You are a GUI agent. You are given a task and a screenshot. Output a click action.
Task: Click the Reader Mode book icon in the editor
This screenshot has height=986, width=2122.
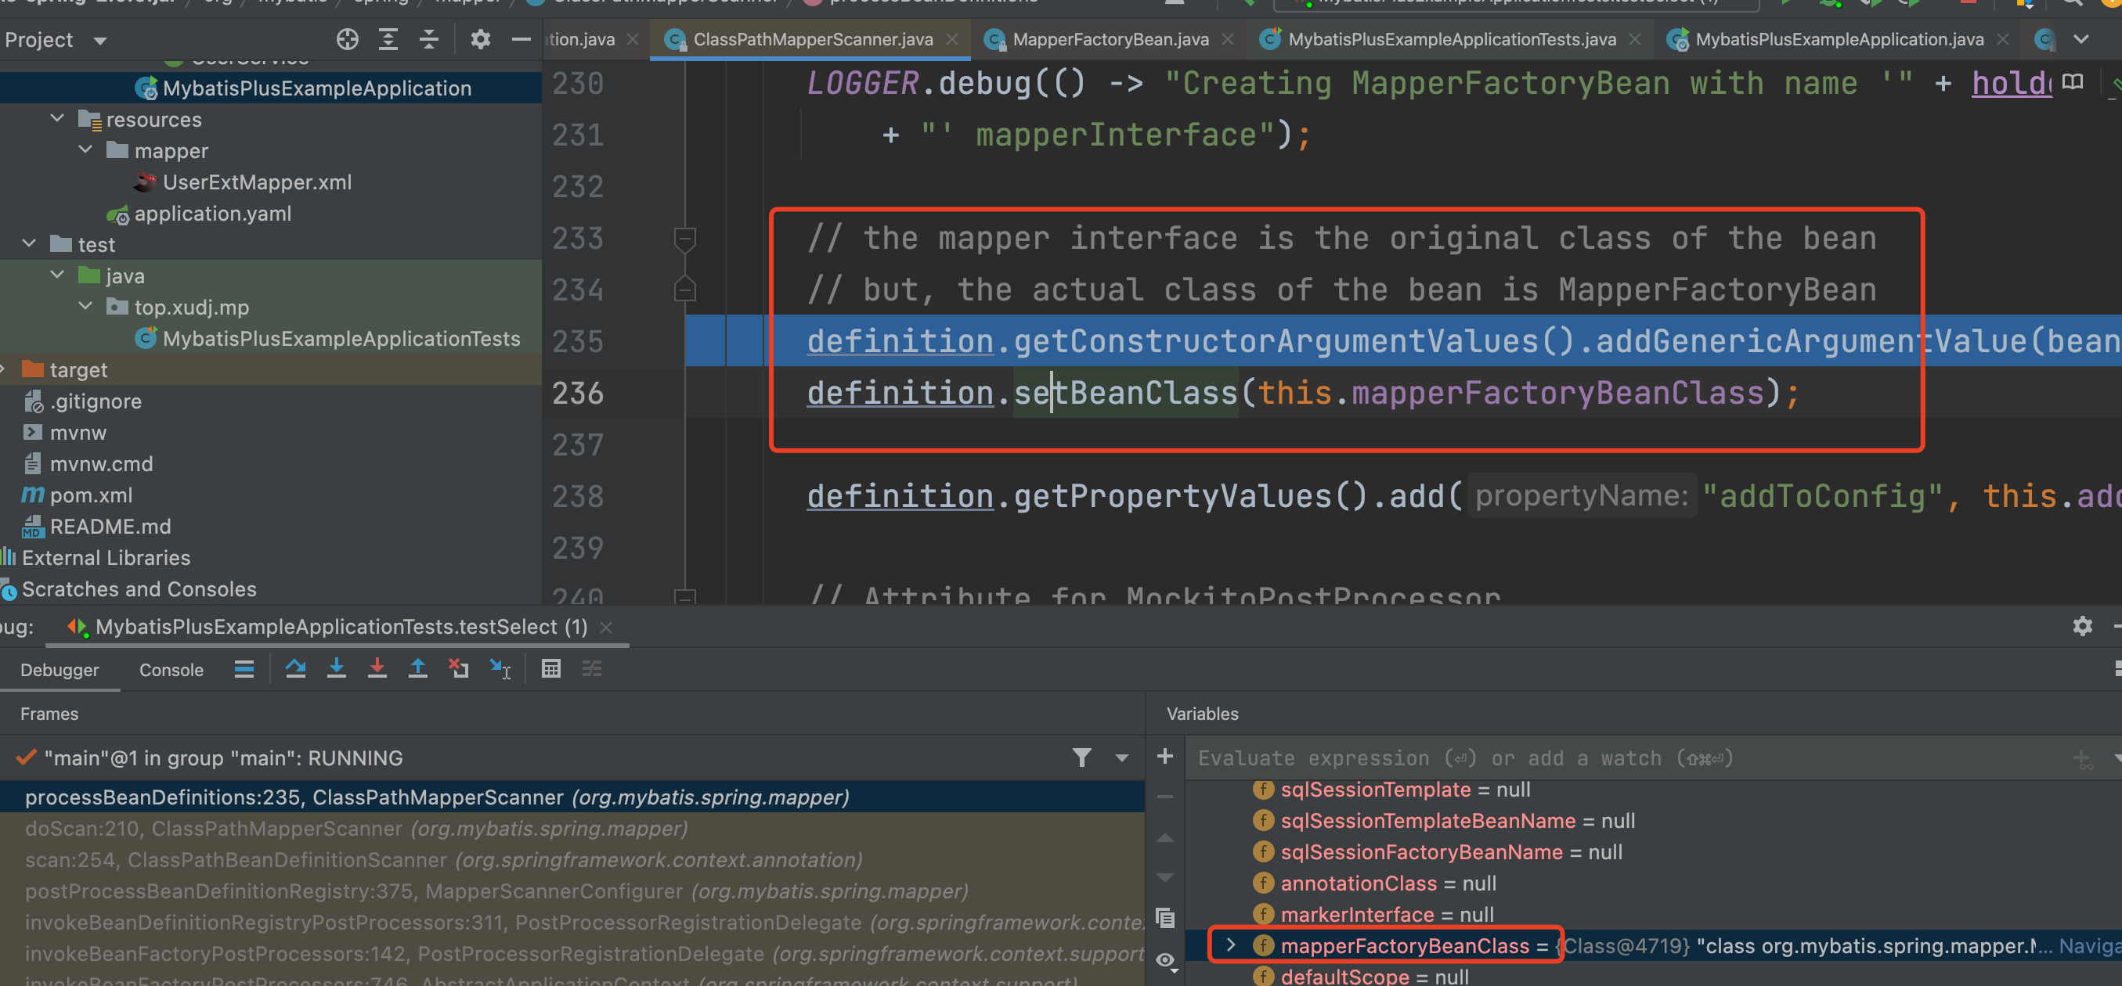coord(2073,81)
